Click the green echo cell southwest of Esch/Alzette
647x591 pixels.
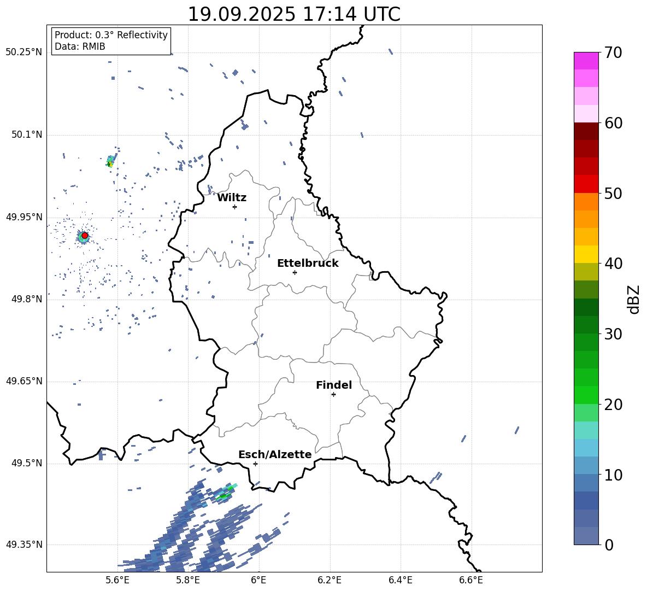click(x=225, y=493)
